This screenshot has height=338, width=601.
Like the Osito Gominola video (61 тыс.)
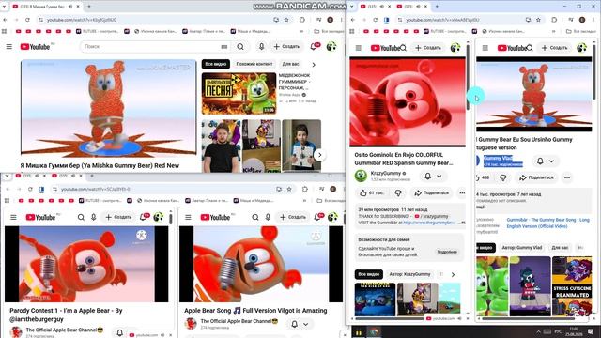pos(372,193)
